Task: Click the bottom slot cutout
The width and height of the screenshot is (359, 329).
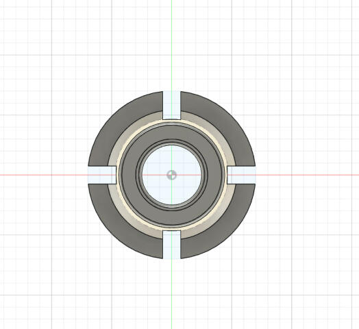Action: (172, 245)
